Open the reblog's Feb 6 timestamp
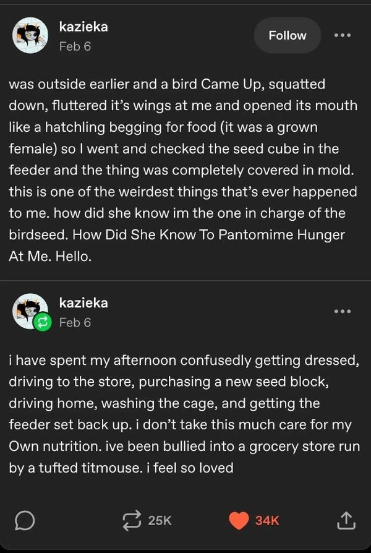Screen dimensions: 371x553 pyautogui.click(x=75, y=322)
